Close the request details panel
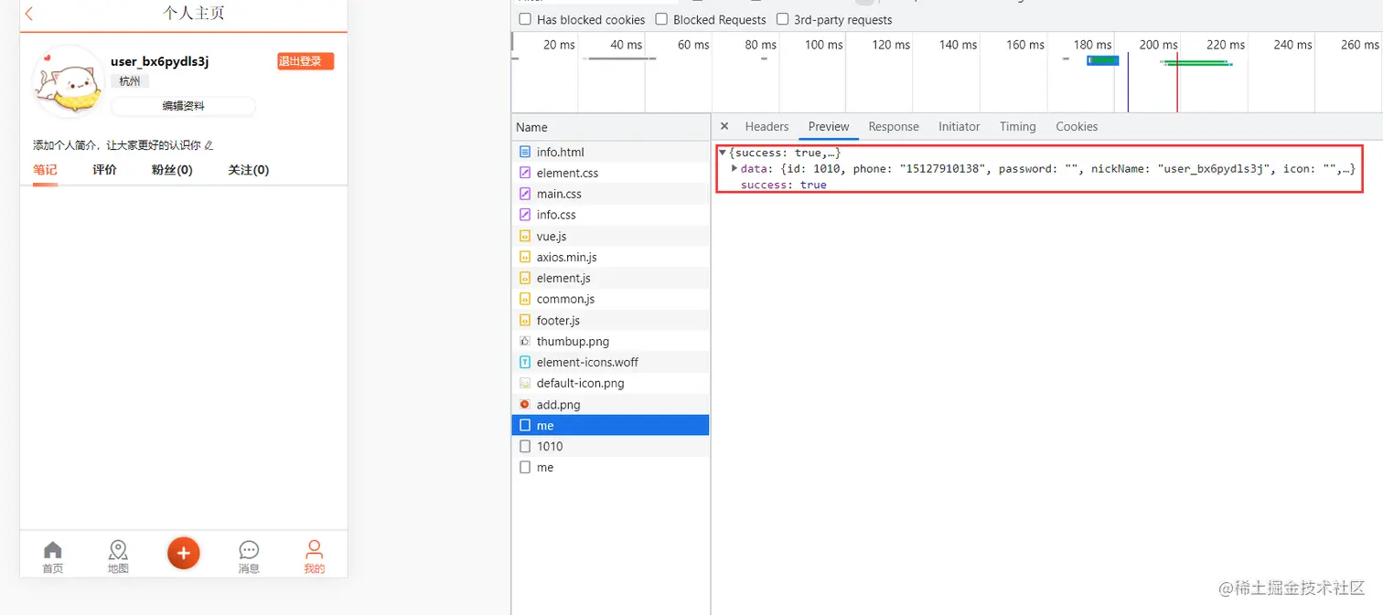1383x615 pixels. click(x=724, y=126)
